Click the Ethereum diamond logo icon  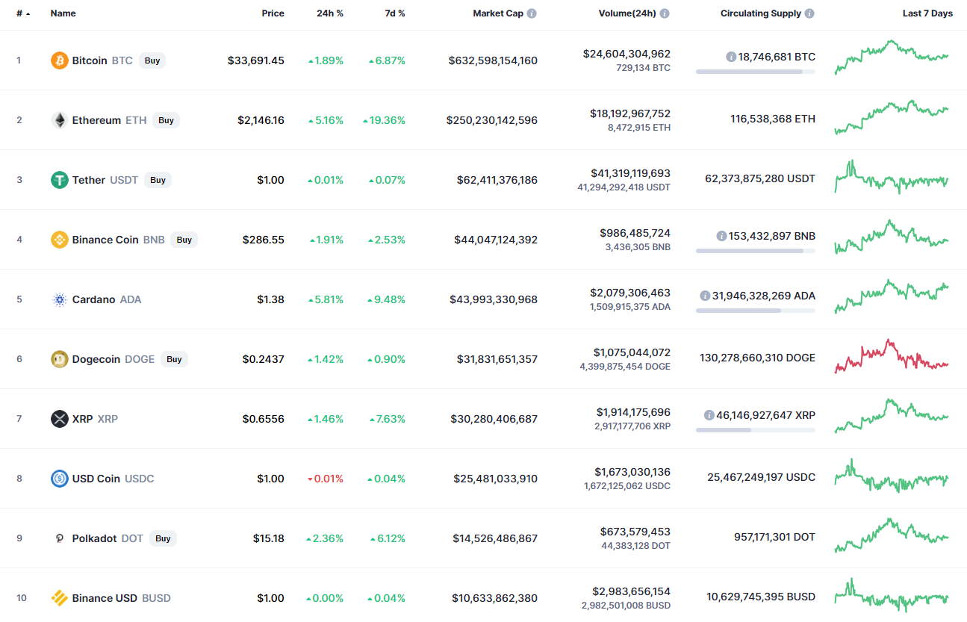point(60,120)
